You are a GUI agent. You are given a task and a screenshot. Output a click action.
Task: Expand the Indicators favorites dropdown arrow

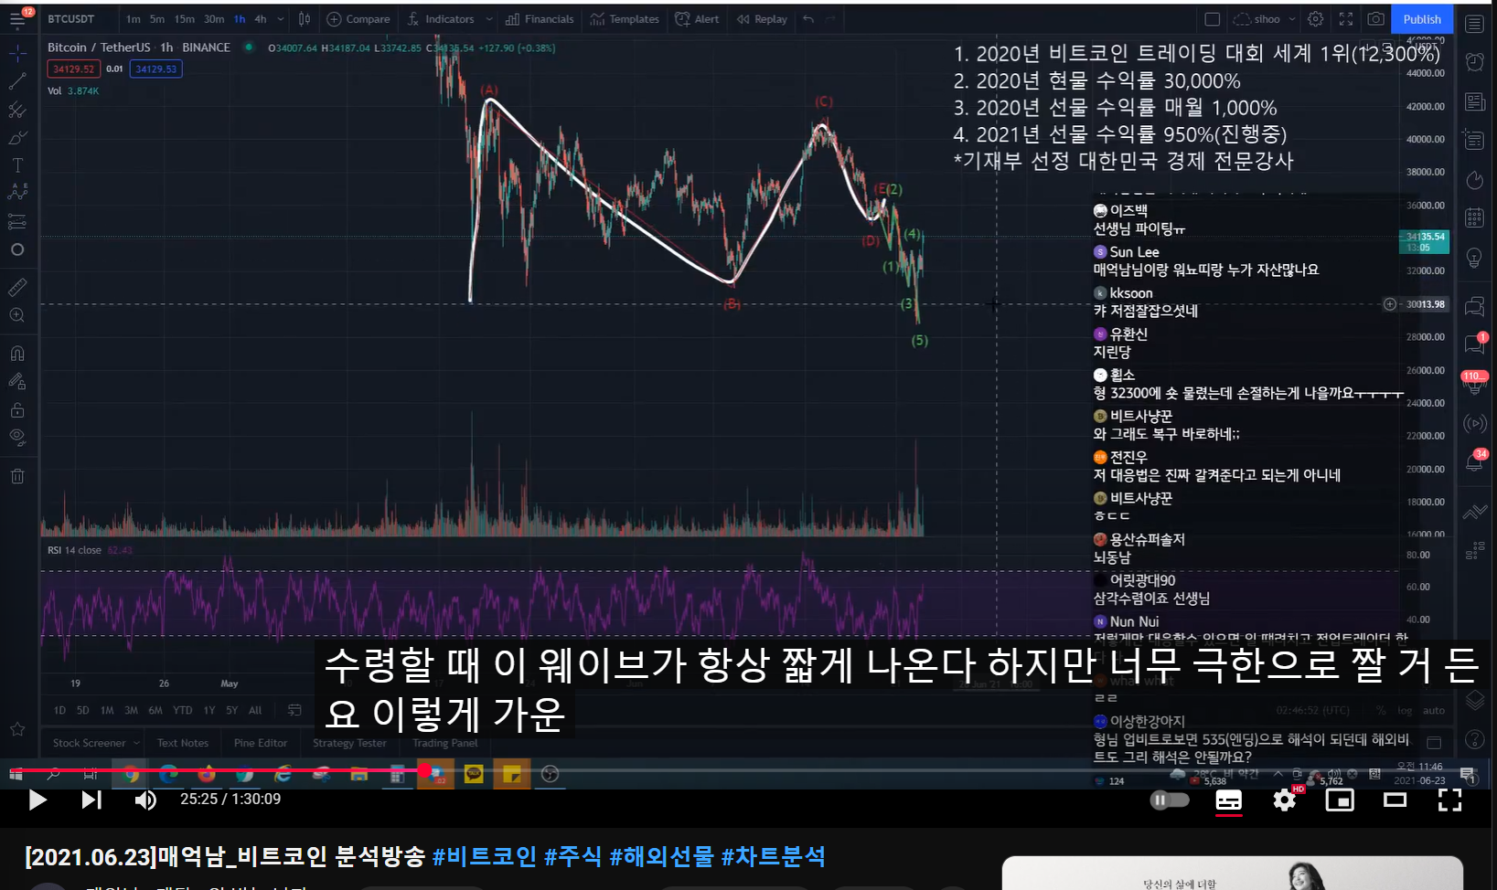click(x=489, y=19)
